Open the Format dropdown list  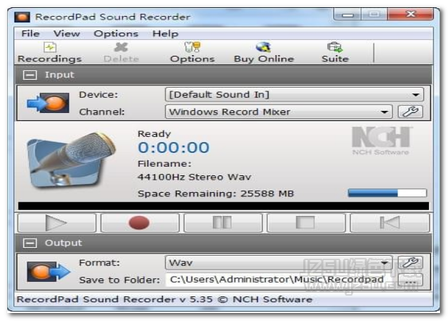tap(279, 262)
